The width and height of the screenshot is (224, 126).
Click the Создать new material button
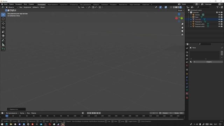click(208, 62)
